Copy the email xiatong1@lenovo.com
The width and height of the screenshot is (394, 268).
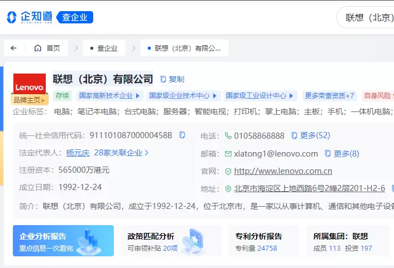coord(328,154)
